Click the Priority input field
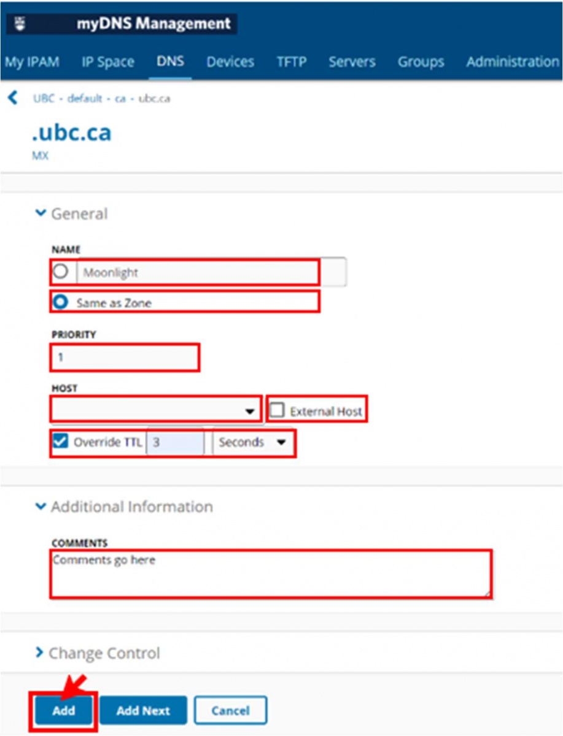Viewport: 563px width, 736px height. point(125,358)
